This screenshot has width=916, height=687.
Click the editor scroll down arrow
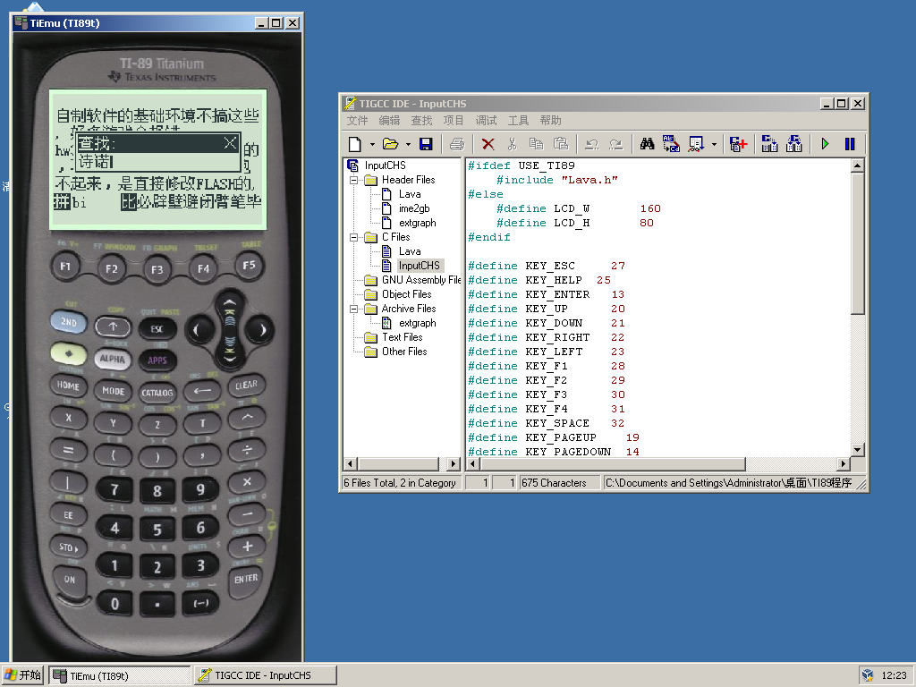pyautogui.click(x=857, y=450)
